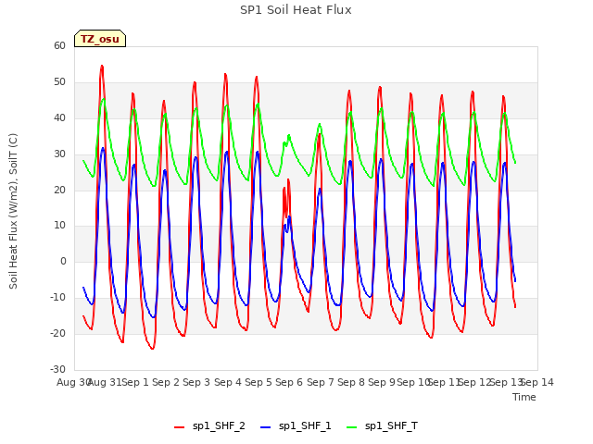This screenshot has height=444, width=593.
Task: Toggle the sp1_SHF_1 legend entry
Action: coord(296,425)
